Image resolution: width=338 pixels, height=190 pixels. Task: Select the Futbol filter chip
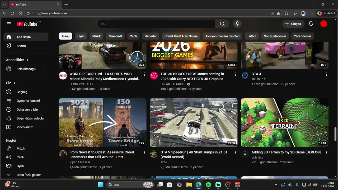point(252,36)
